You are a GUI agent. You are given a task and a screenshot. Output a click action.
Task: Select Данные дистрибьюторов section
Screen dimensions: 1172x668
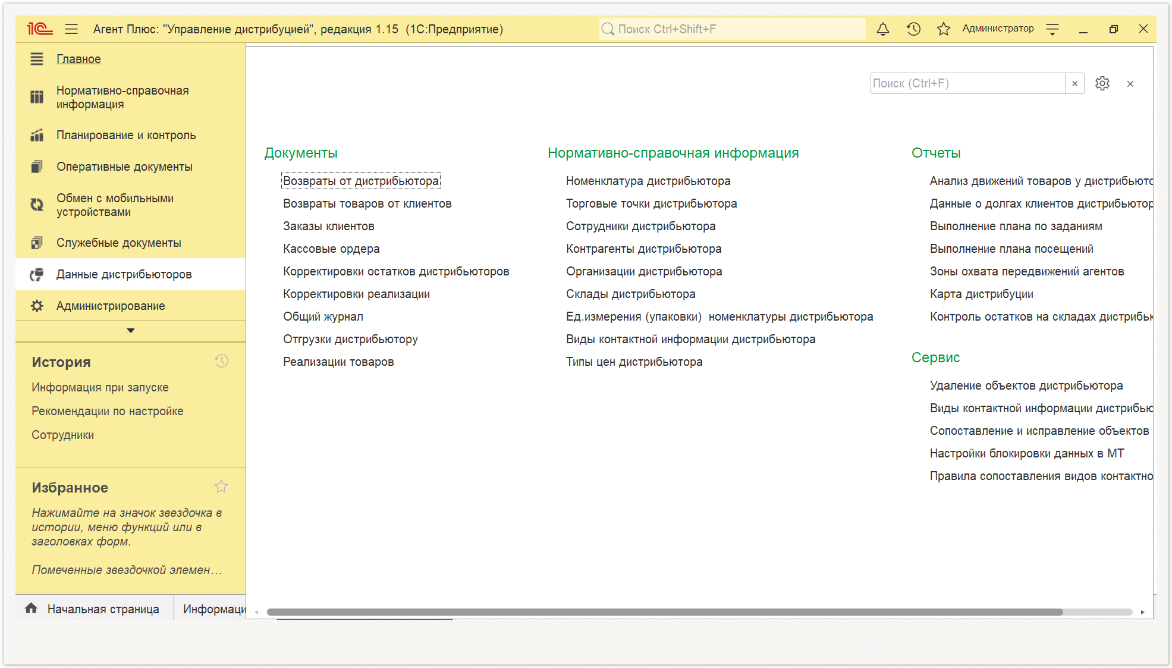[124, 274]
